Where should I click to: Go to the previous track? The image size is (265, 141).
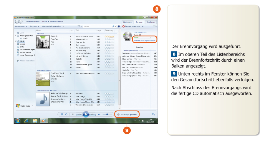(79, 114)
